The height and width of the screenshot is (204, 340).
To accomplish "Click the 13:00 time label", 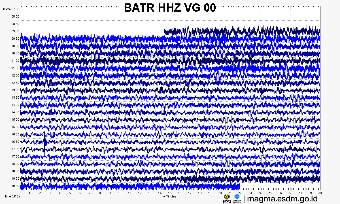I will click(15, 90).
